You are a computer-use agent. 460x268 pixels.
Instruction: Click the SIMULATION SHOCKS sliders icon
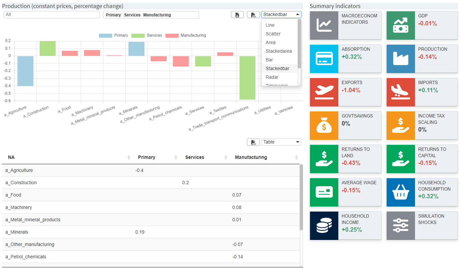click(400, 226)
